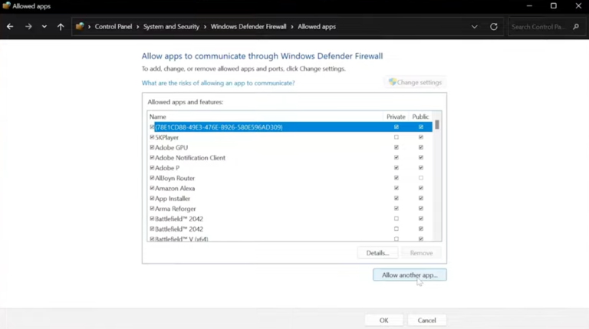
Task: Go up one folder level
Action: pos(61,27)
